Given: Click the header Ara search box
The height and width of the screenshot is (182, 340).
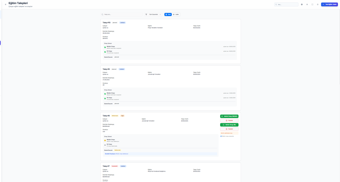Looking at the screenshot, I should coord(287,4).
